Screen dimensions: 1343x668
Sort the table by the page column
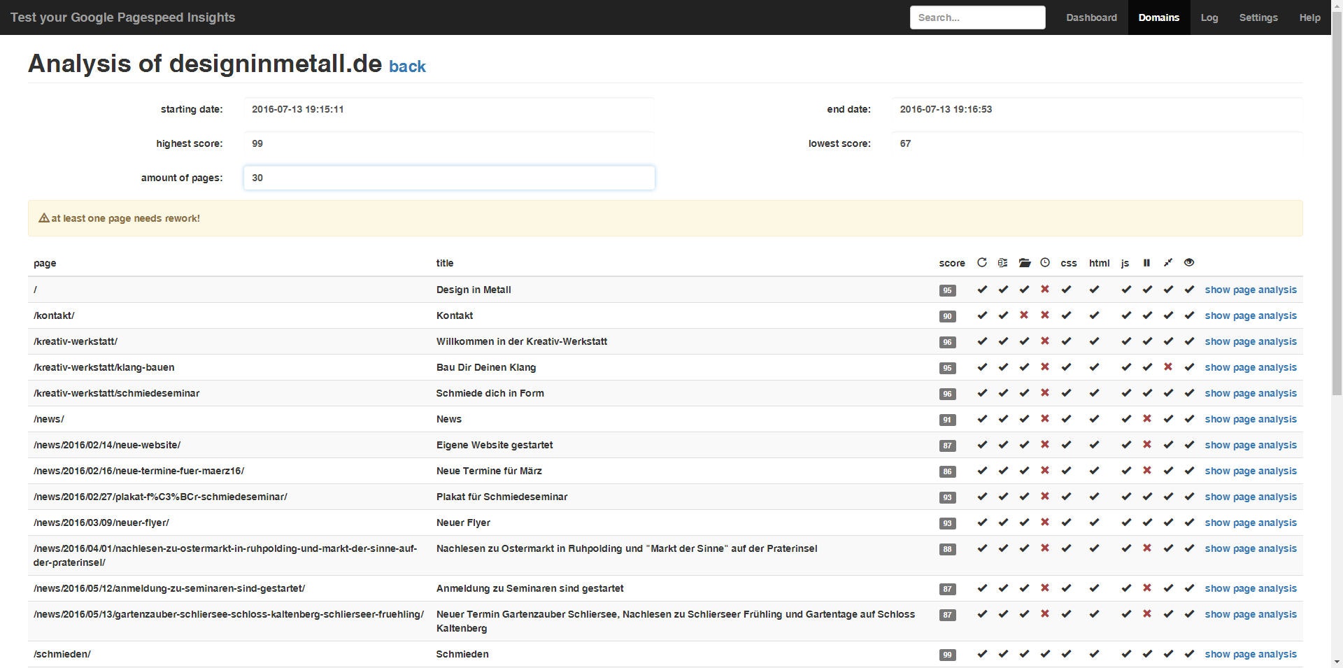[45, 263]
